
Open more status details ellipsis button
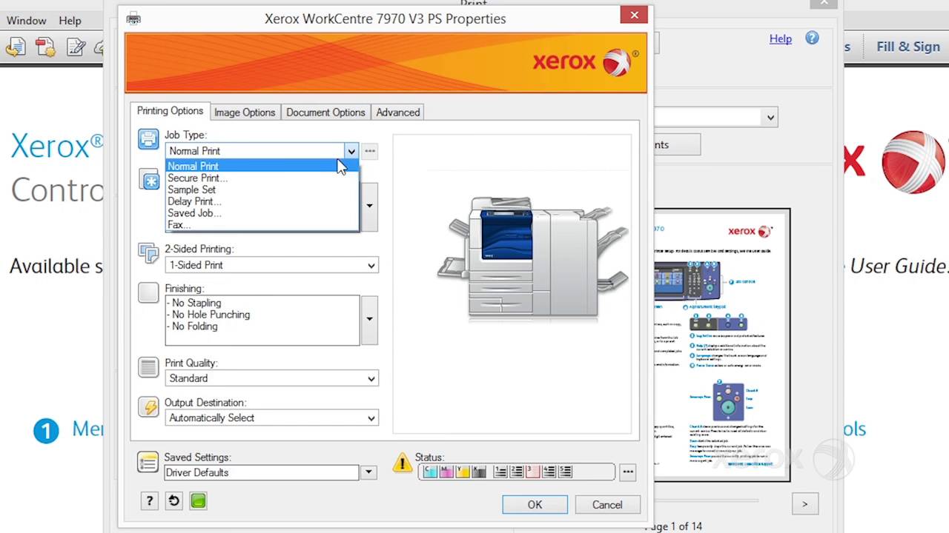coord(628,472)
